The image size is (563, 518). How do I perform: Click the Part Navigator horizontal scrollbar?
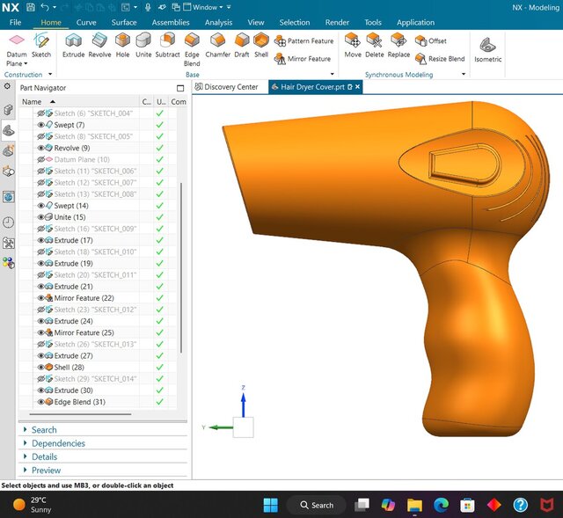(x=80, y=414)
